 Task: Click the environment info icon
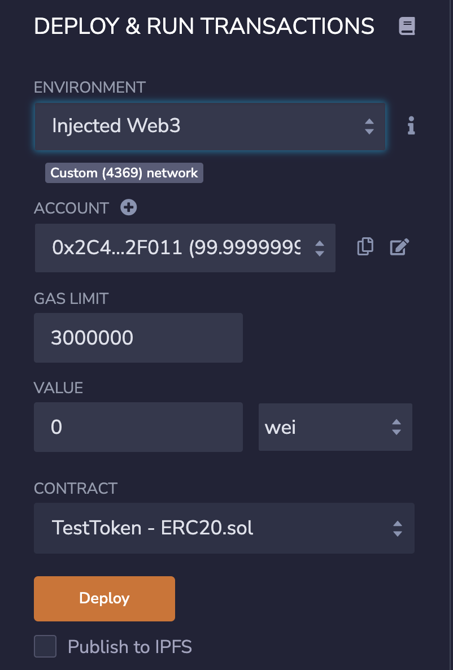pos(411,126)
